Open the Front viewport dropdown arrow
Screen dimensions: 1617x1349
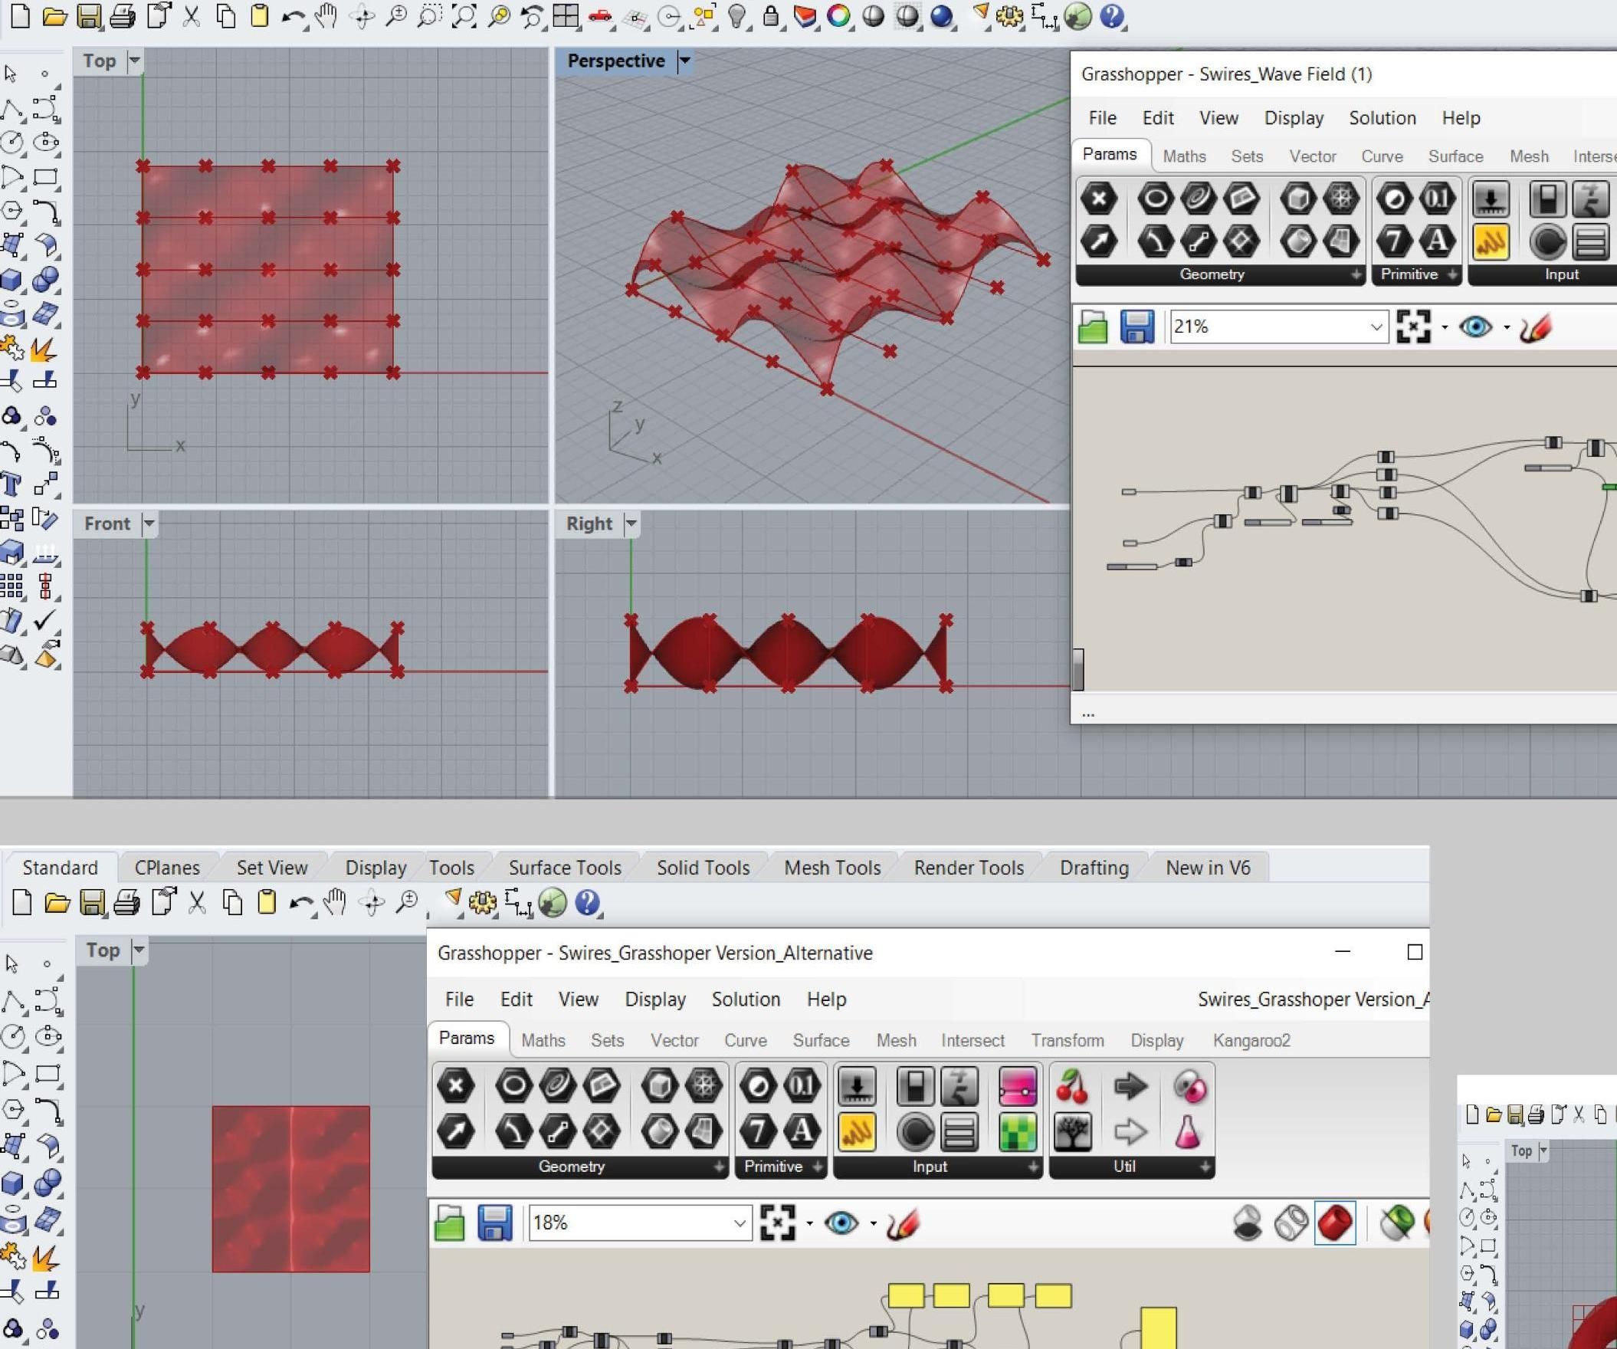(x=149, y=524)
